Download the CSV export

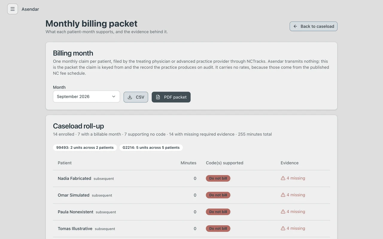136,97
